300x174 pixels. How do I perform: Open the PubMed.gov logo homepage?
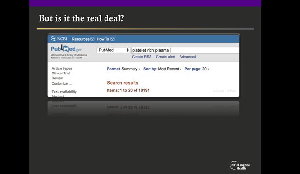click(x=66, y=49)
